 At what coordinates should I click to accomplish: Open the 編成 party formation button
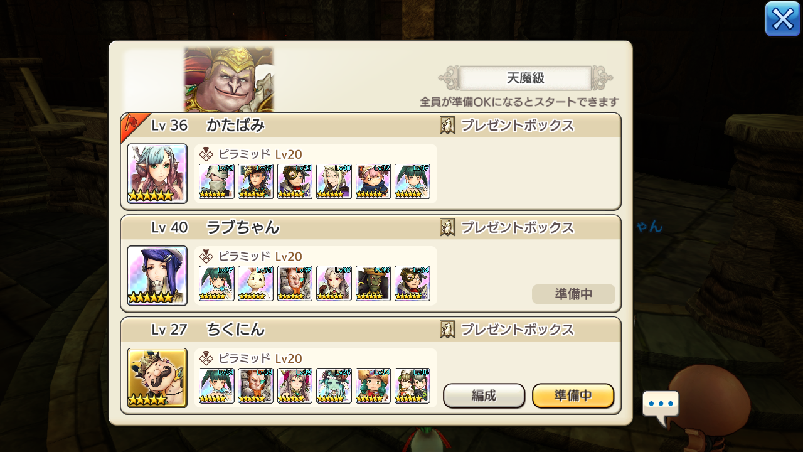point(484,395)
